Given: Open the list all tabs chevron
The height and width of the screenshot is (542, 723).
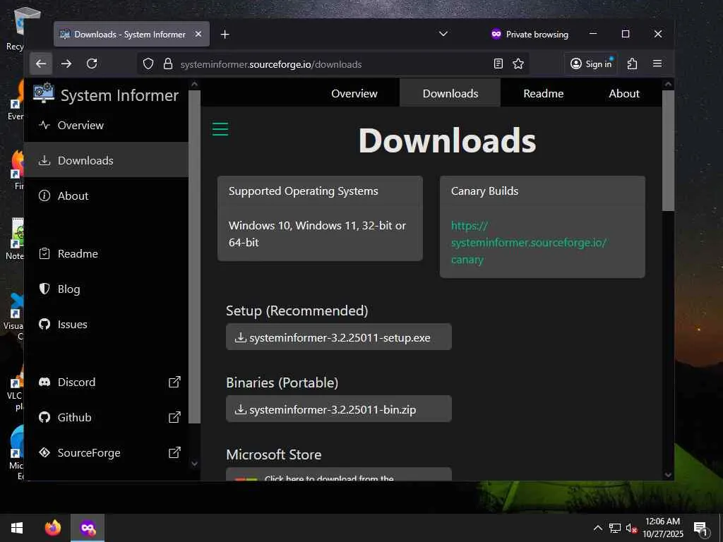Looking at the screenshot, I should pos(443,34).
